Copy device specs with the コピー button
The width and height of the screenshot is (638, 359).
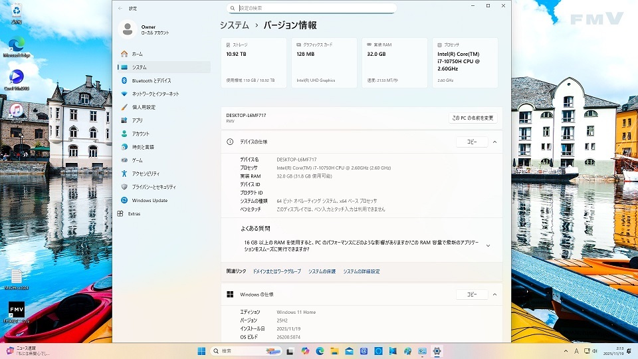(x=472, y=142)
